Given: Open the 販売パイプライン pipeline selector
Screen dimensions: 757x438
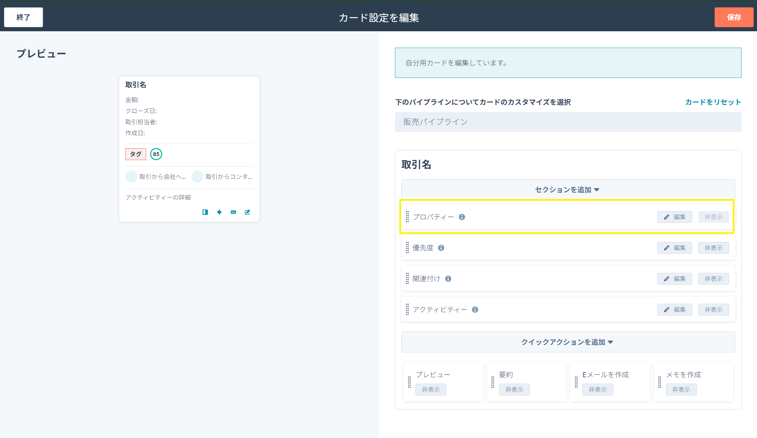Looking at the screenshot, I should pyautogui.click(x=568, y=122).
